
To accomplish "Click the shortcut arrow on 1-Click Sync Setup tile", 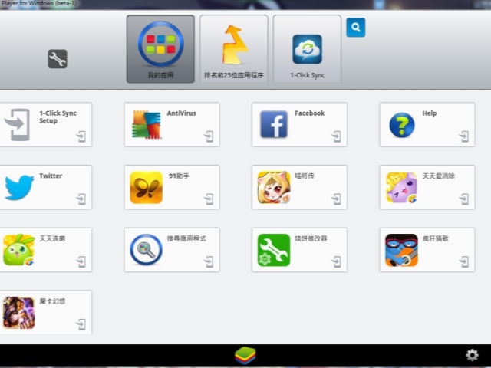I will tap(81, 136).
